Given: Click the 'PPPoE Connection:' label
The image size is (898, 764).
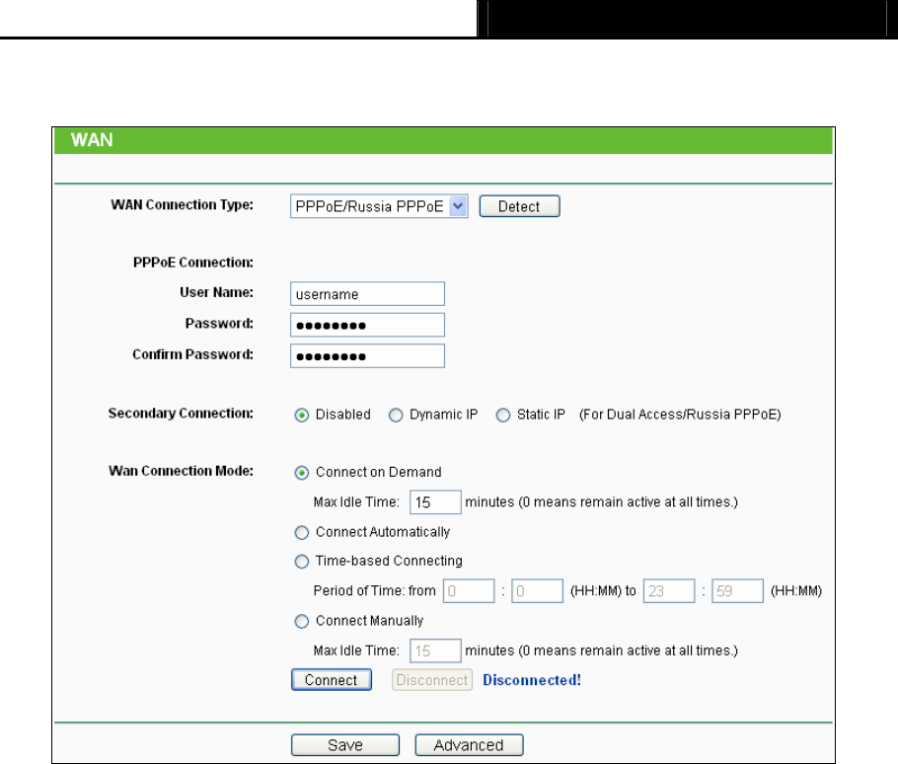Looking at the screenshot, I should tap(193, 263).
